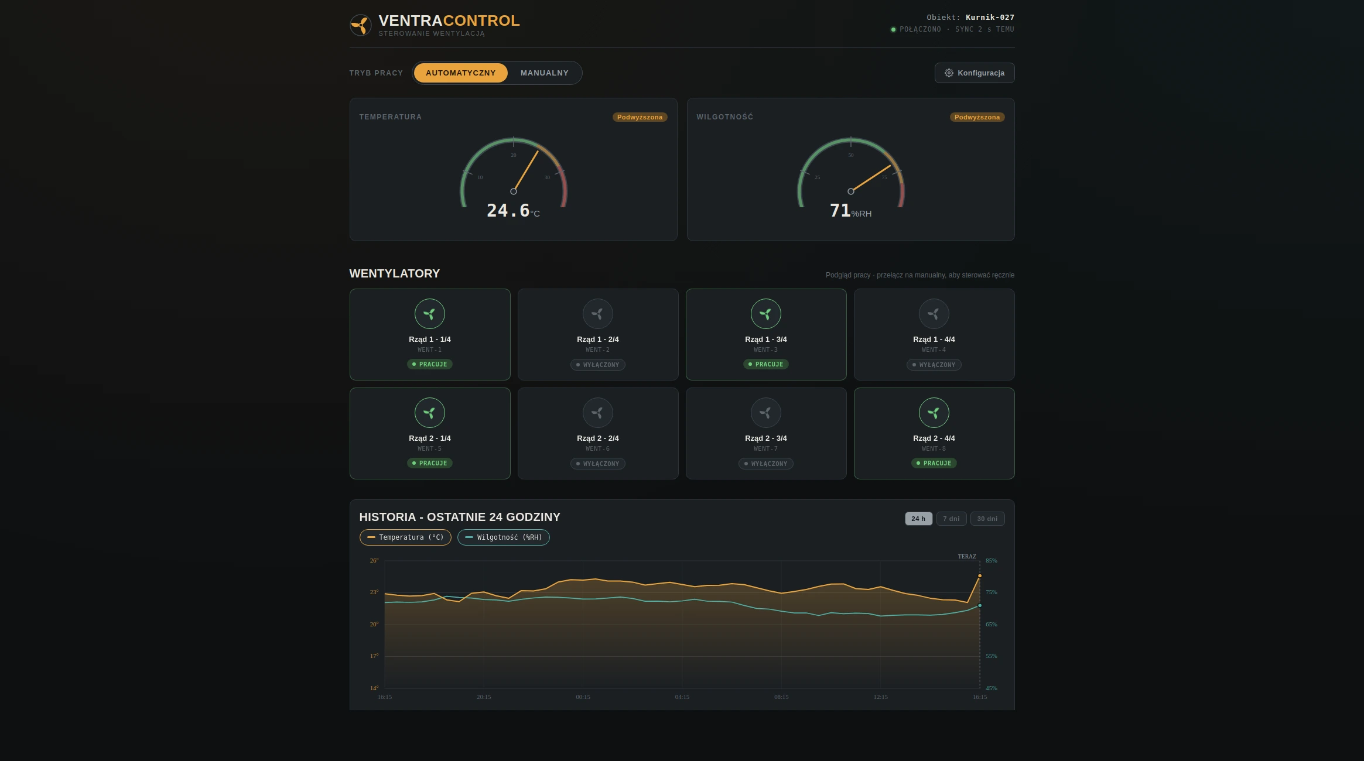Click the humidity gauge needle
The width and height of the screenshot is (1364, 761).
point(870,179)
